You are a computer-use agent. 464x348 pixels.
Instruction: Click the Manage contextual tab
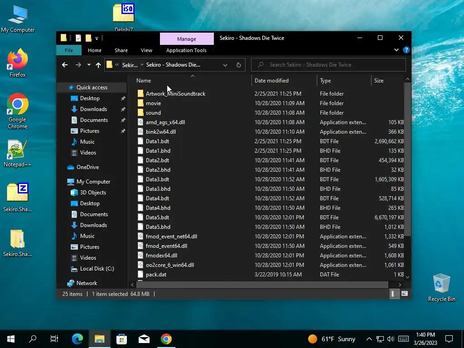[x=187, y=39]
